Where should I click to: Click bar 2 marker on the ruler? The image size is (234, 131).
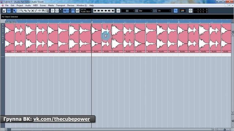(x=92, y=22)
